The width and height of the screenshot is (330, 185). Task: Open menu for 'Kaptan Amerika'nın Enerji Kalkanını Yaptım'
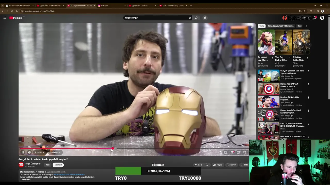[309, 111]
